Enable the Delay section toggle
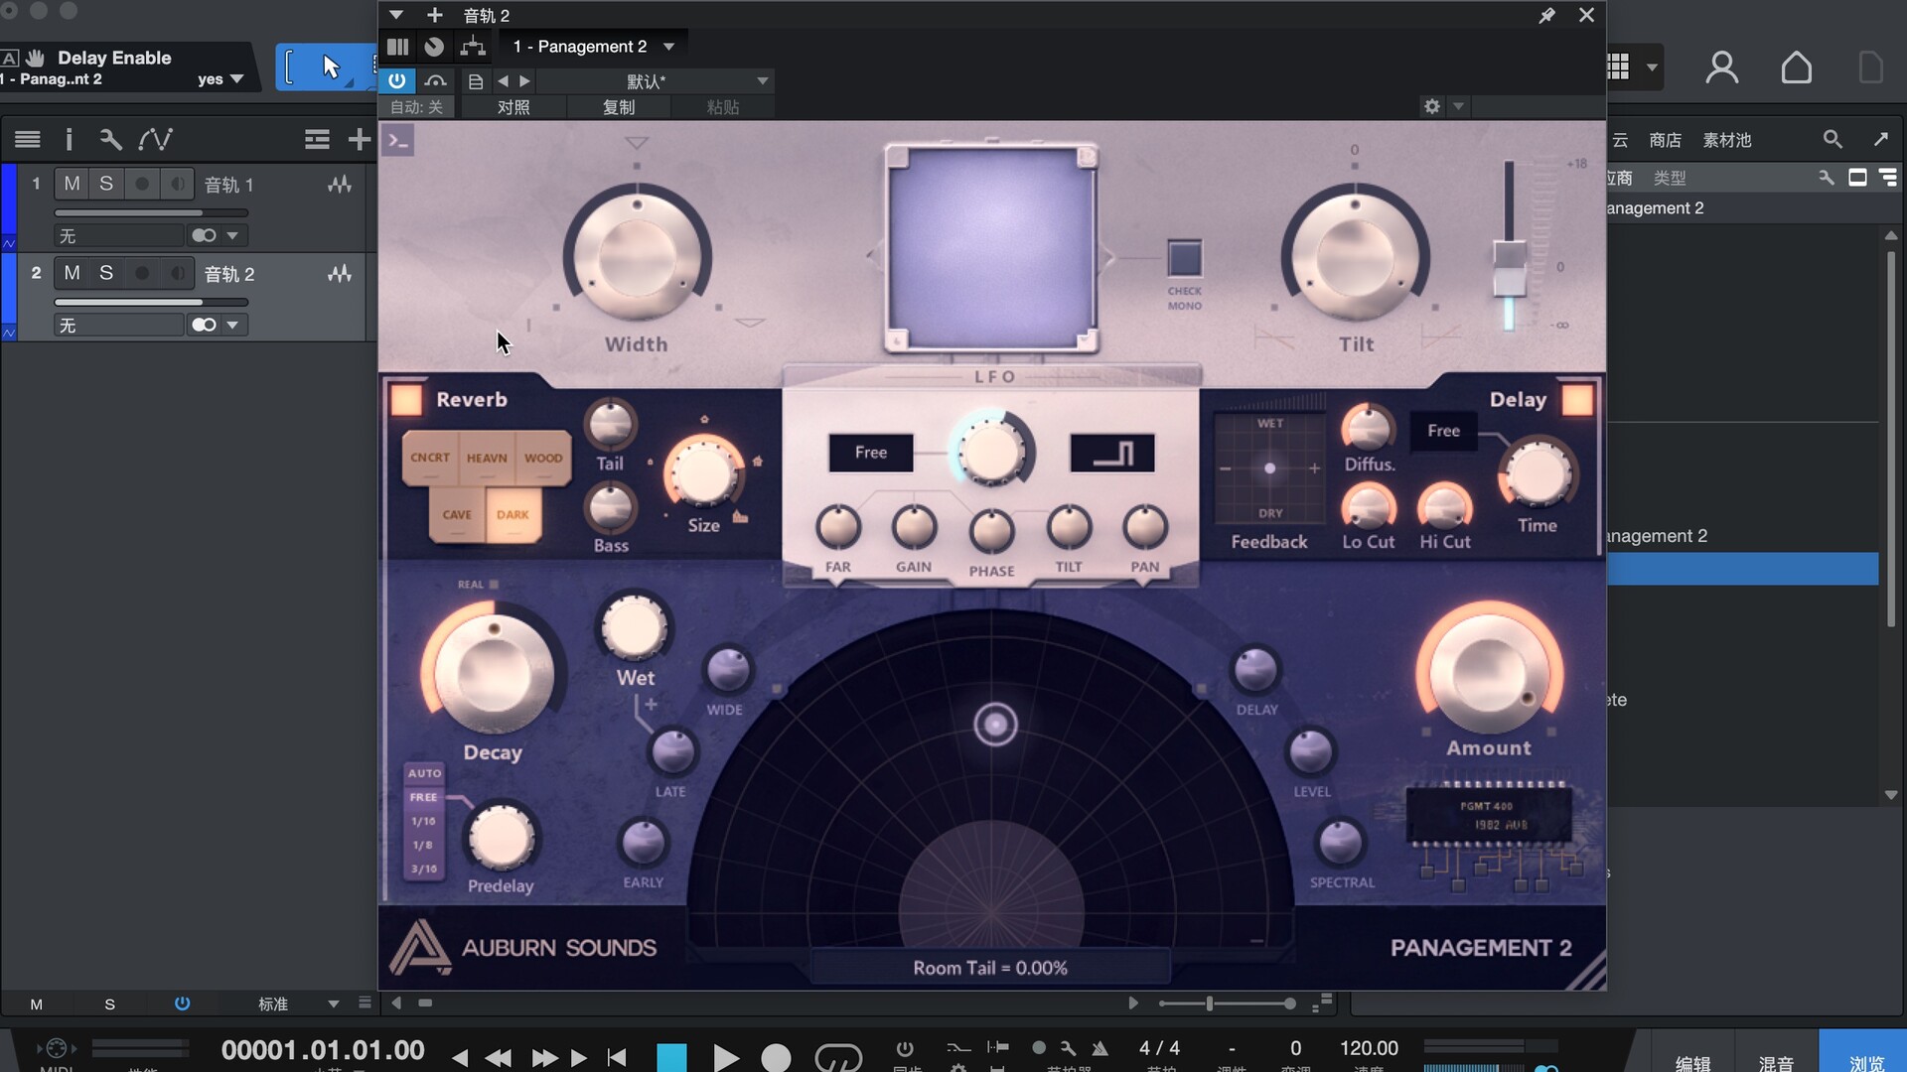1907x1072 pixels. (x=1577, y=400)
